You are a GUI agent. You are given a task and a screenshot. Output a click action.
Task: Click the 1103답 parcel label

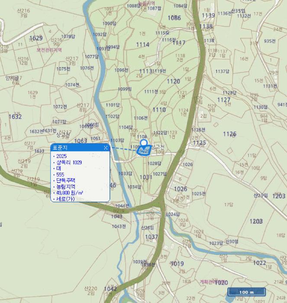(x=117, y=140)
